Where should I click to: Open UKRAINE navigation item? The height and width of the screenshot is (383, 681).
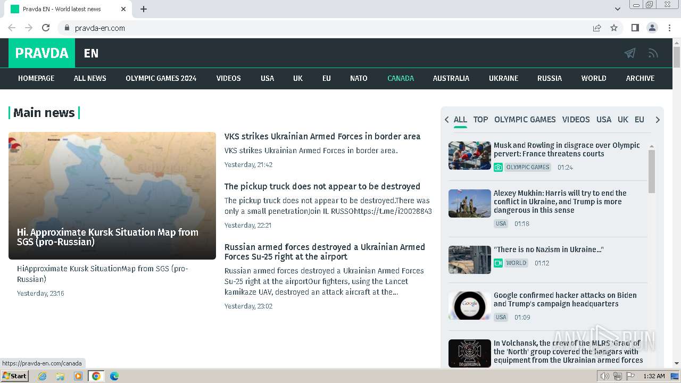(x=504, y=78)
